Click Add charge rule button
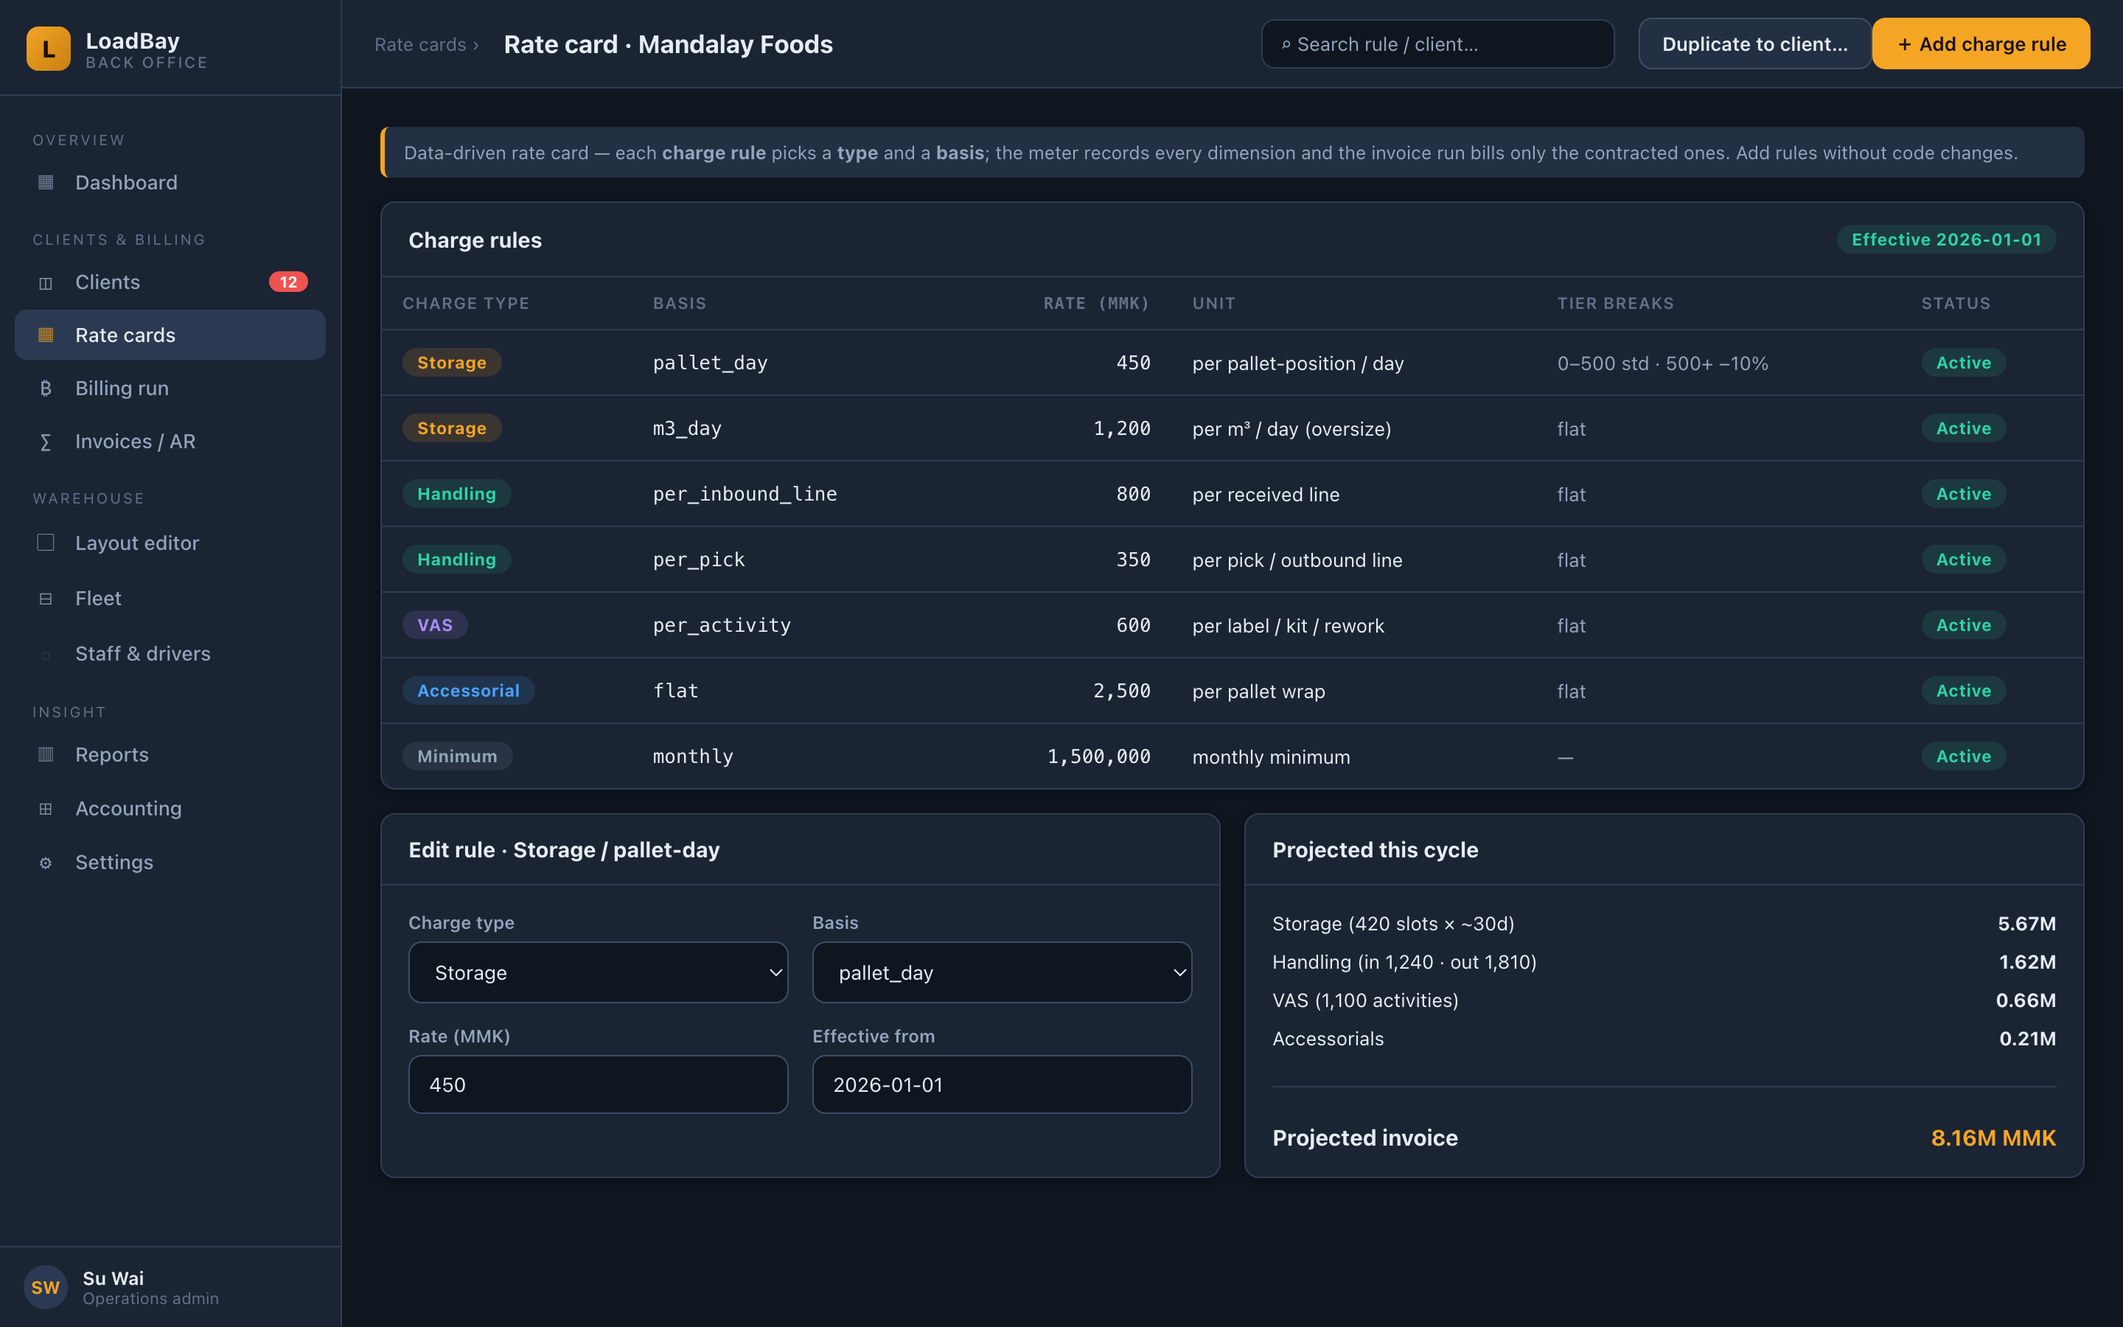 [1981, 44]
